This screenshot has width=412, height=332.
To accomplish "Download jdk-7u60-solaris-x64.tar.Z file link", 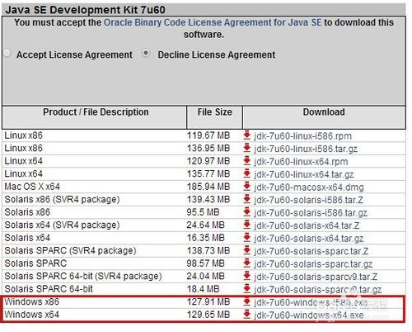I will (x=307, y=225).
